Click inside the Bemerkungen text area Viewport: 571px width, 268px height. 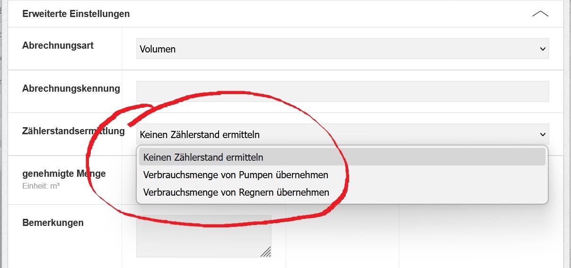tap(203, 236)
